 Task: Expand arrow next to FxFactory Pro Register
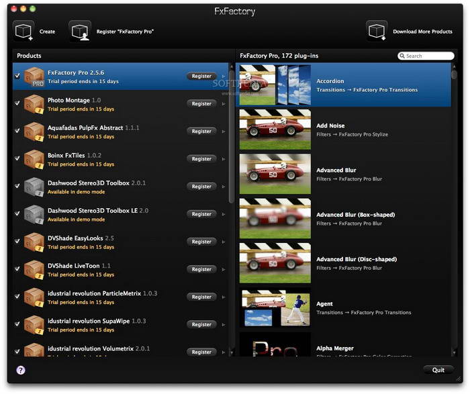tap(224, 77)
